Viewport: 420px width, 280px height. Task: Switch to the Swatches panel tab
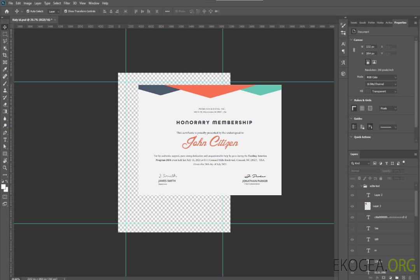pyautogui.click(x=354, y=23)
